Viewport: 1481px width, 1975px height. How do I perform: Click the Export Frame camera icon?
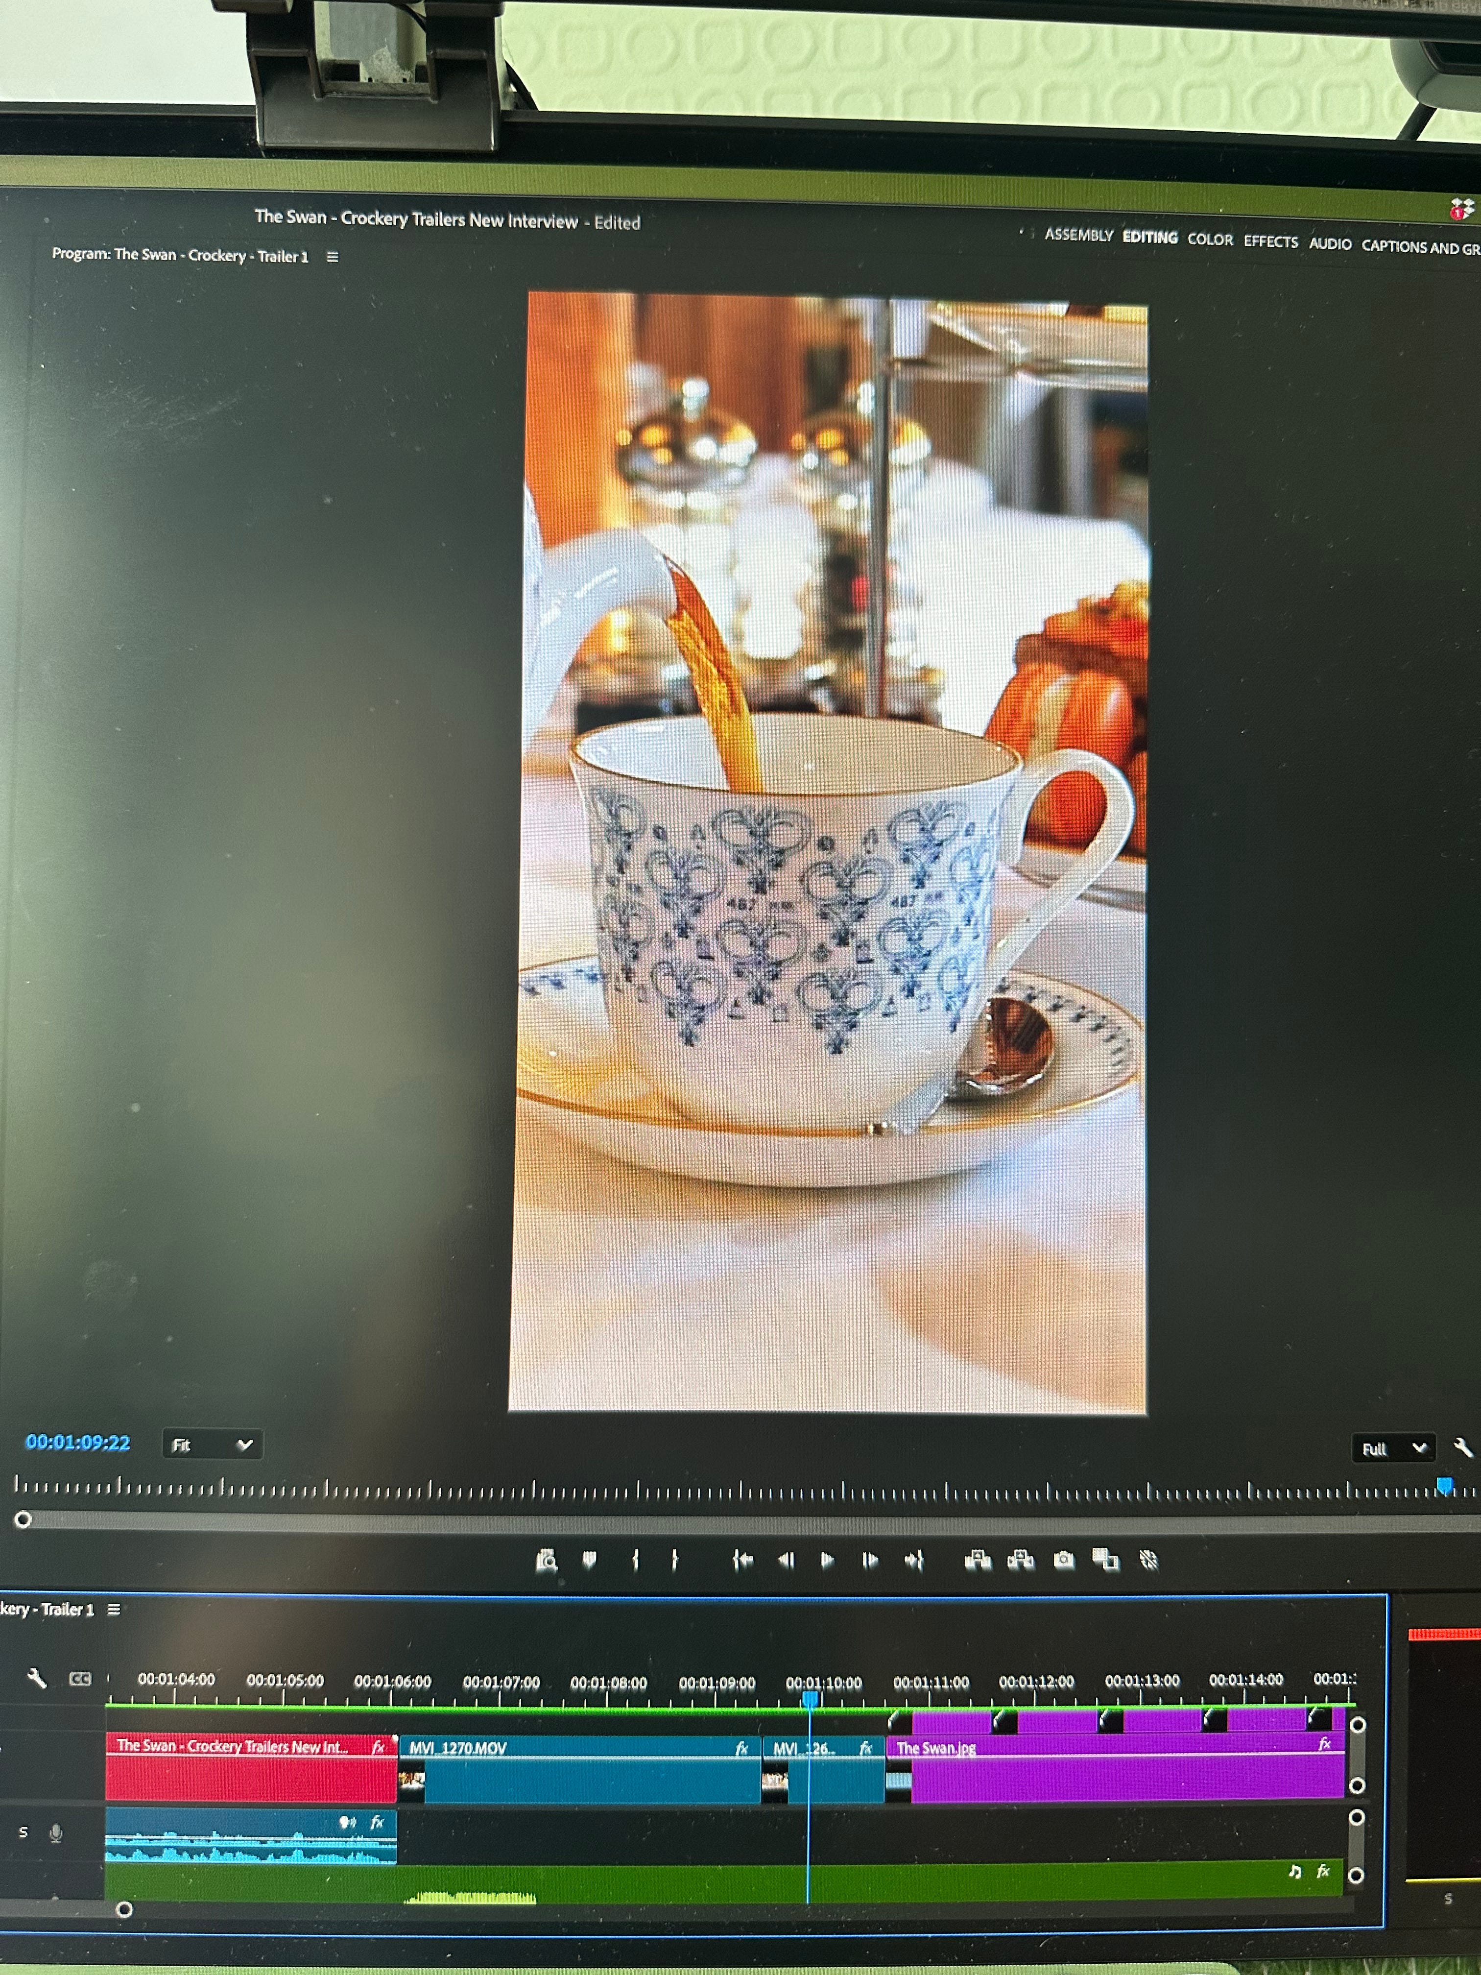click(x=1063, y=1560)
